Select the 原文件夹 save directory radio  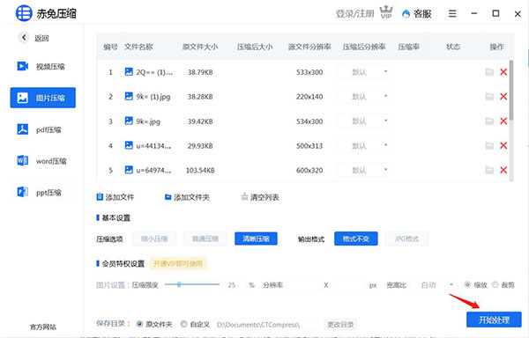click(x=139, y=324)
